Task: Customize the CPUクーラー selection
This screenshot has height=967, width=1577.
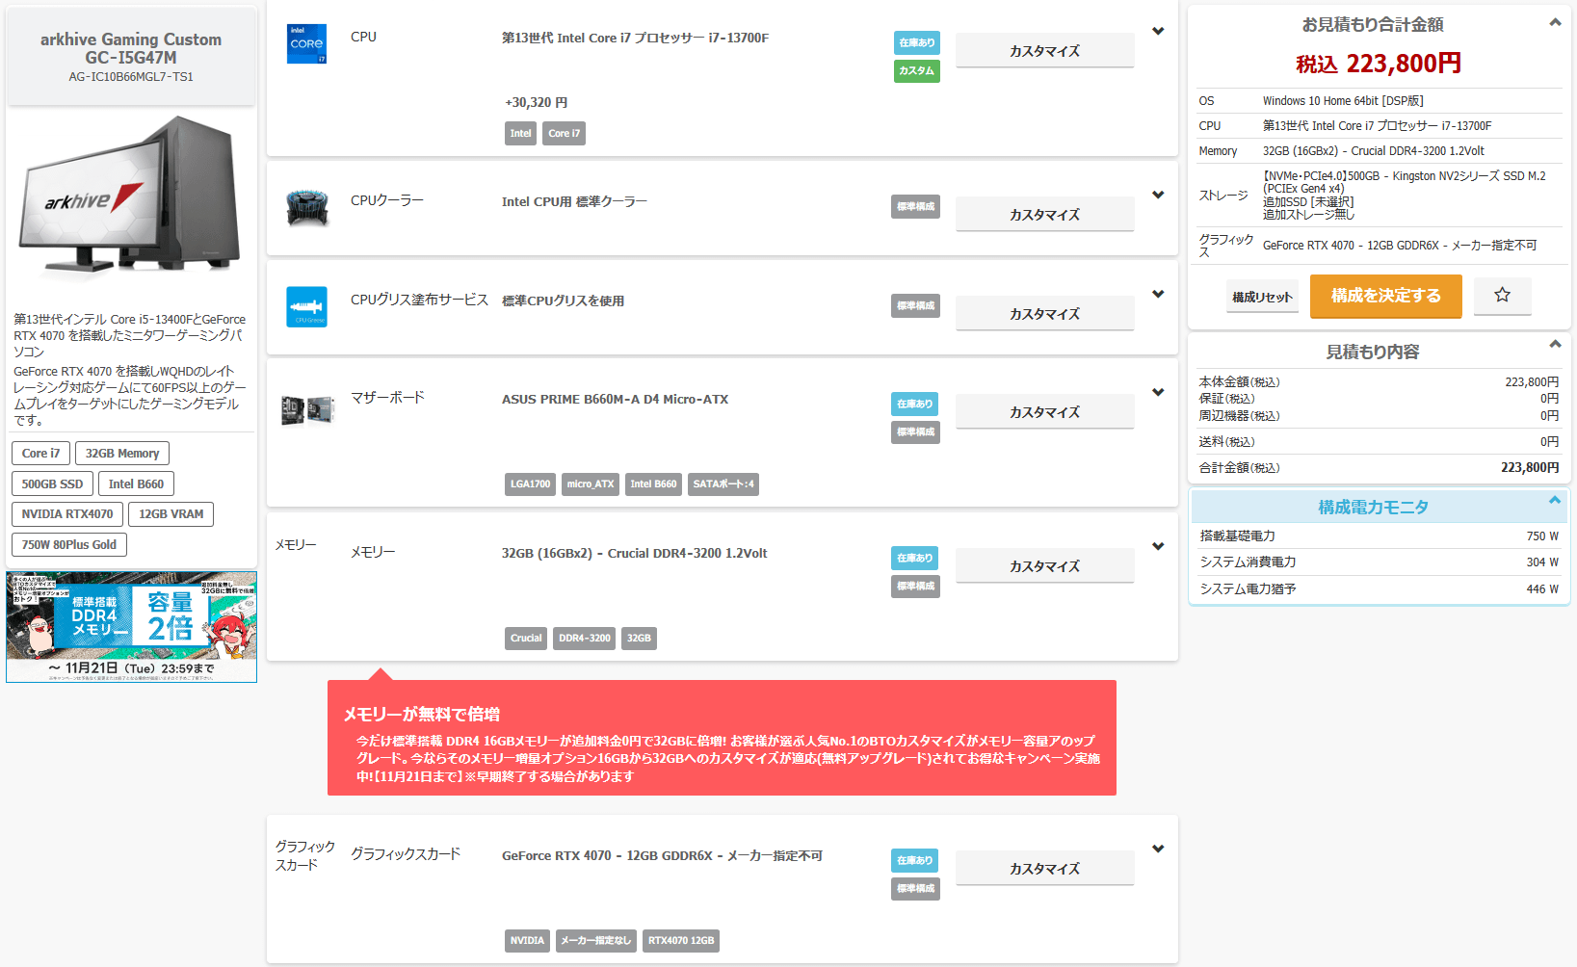Action: pyautogui.click(x=1044, y=215)
